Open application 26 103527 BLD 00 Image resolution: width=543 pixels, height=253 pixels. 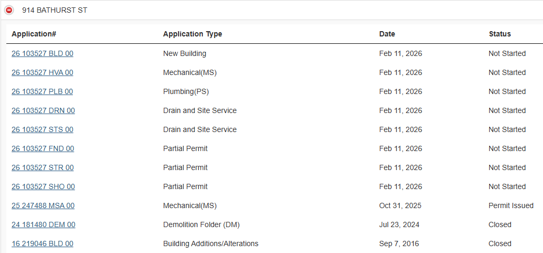pos(42,53)
